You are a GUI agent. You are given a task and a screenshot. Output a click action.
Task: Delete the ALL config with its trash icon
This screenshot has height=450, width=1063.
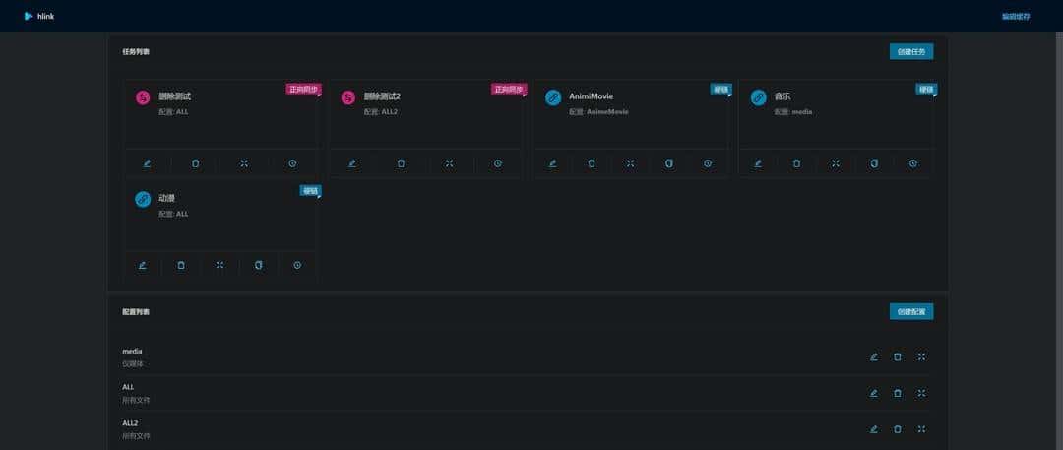point(898,393)
